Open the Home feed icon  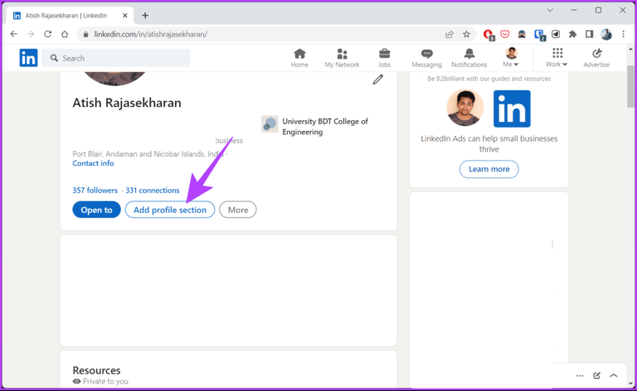[x=299, y=58]
